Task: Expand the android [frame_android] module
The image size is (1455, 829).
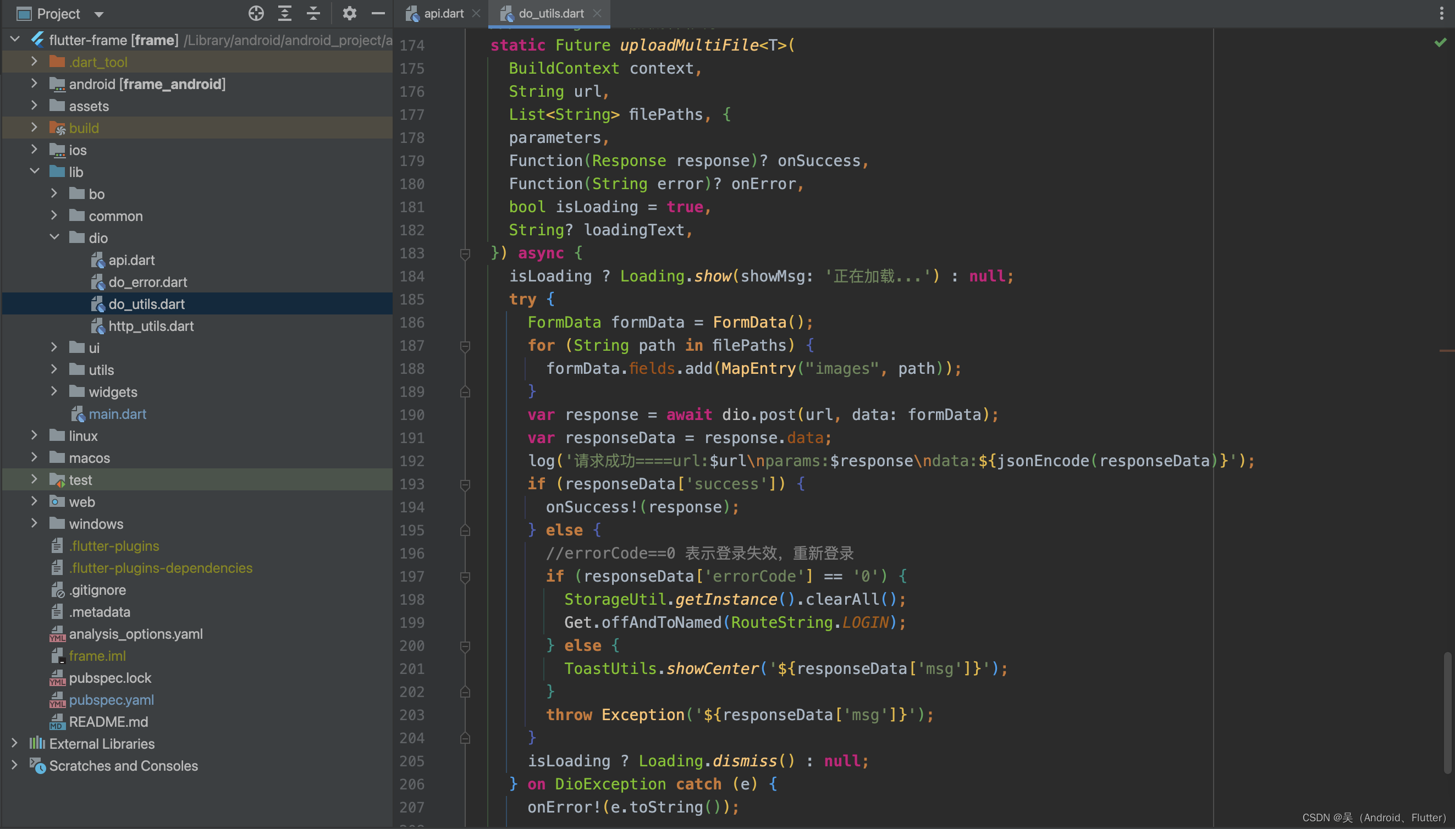Action: pyautogui.click(x=34, y=83)
